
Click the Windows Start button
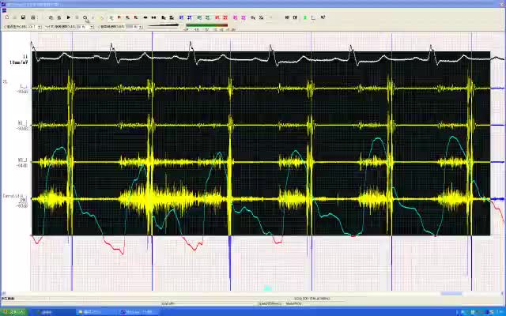tap(13, 312)
